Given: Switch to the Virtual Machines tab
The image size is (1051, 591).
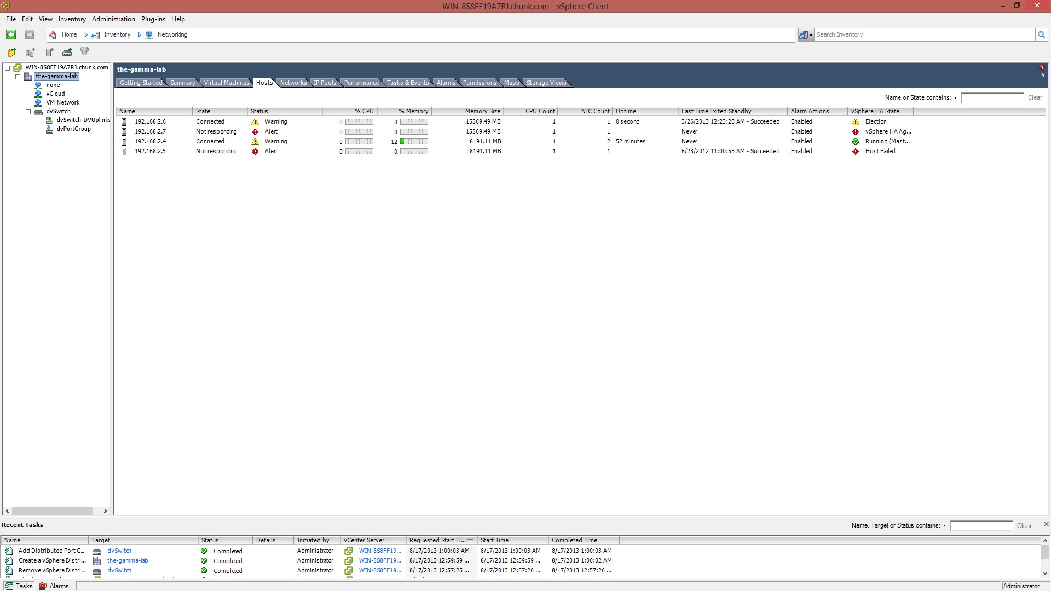Looking at the screenshot, I should (x=226, y=83).
